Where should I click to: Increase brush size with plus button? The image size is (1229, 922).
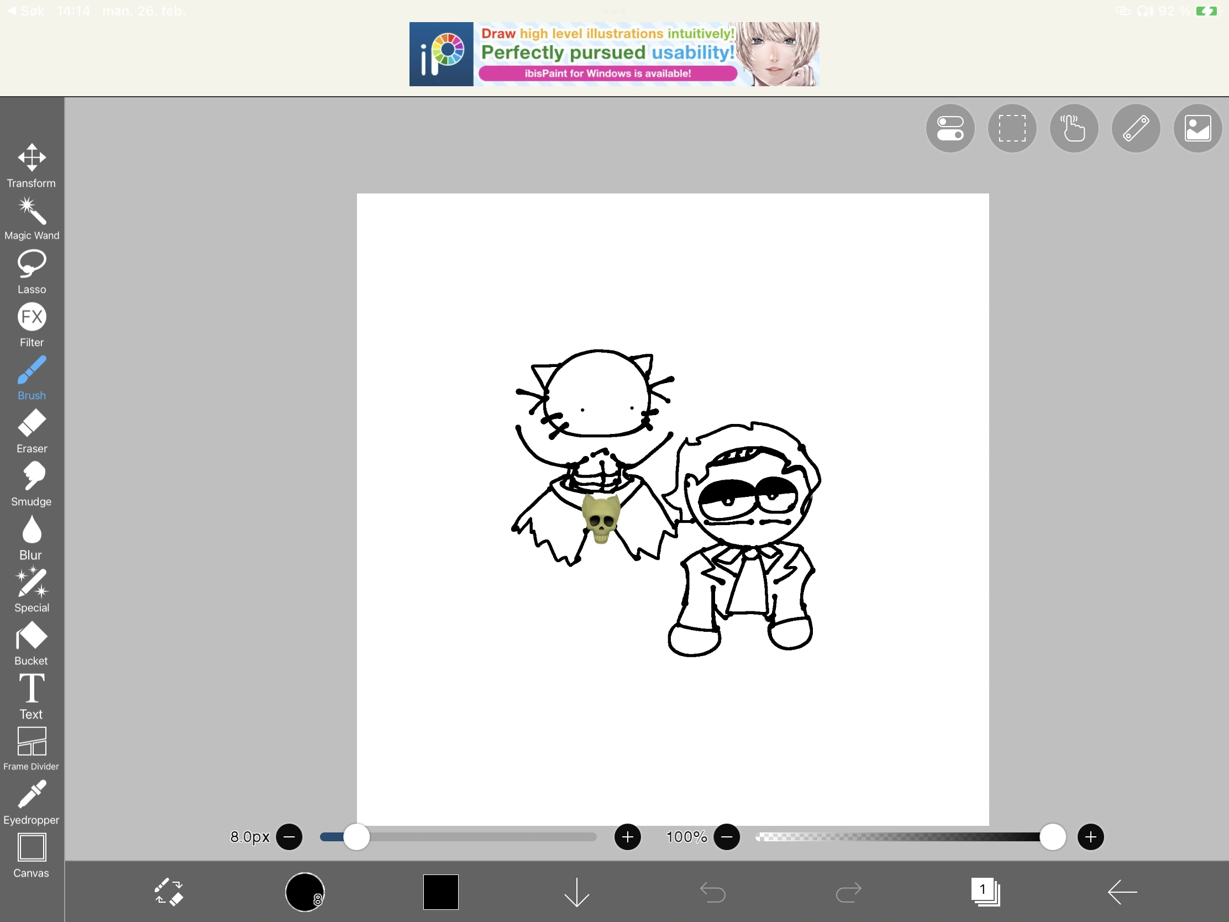[x=628, y=837]
